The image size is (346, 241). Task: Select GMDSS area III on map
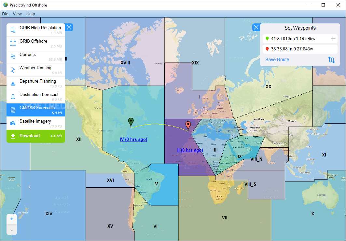[x=216, y=150]
